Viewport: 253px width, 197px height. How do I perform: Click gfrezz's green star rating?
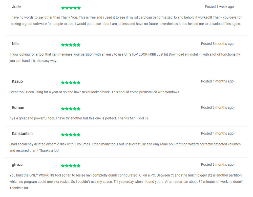71,166
